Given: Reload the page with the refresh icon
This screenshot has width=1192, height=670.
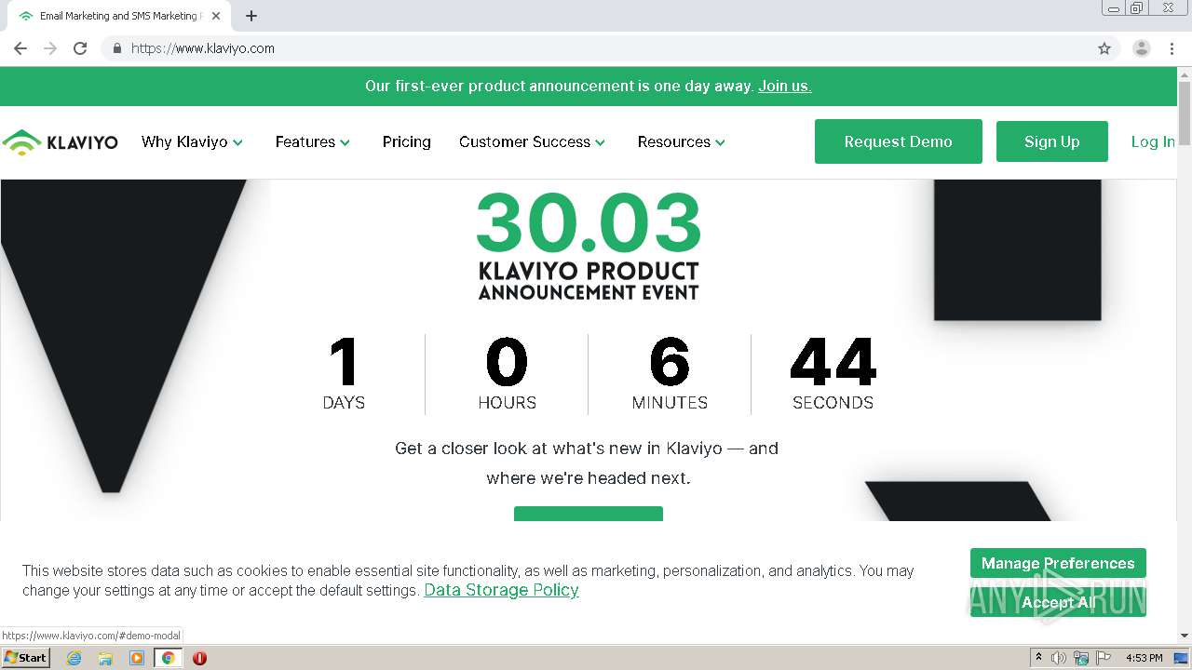Looking at the screenshot, I should [80, 48].
